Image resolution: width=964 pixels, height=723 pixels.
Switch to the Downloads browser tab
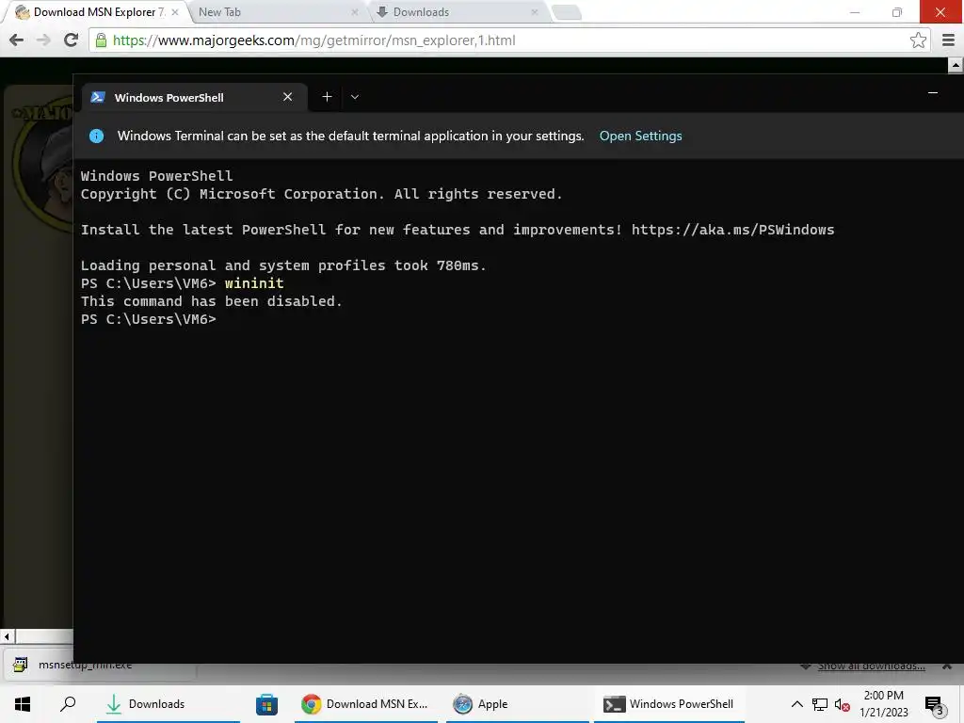457,11
